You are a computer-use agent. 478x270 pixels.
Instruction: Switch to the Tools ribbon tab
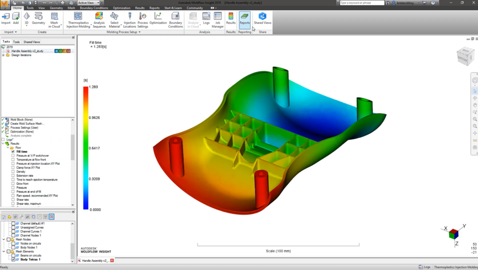pyautogui.click(x=30, y=8)
